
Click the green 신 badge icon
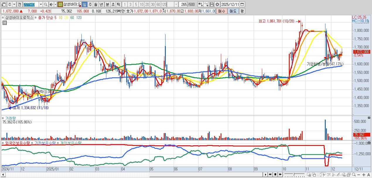(60, 4)
